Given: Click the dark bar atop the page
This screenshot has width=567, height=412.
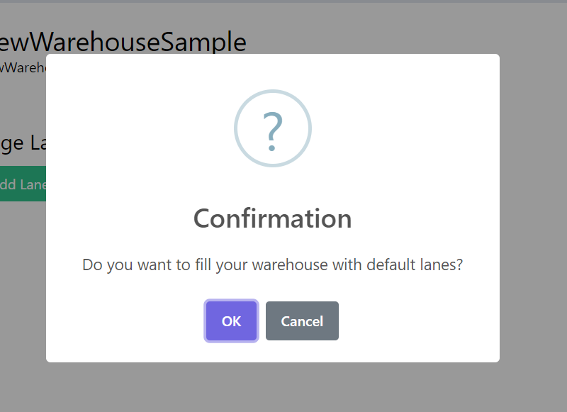Looking at the screenshot, I should tap(283, 1).
